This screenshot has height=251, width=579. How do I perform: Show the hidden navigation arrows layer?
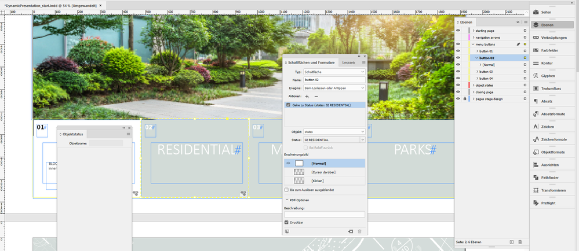[x=458, y=38]
